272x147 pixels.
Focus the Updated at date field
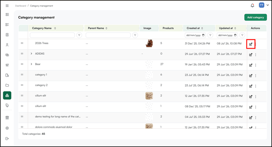click(227, 35)
